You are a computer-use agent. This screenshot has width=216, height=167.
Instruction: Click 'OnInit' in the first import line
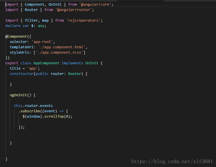click(x=55, y=4)
